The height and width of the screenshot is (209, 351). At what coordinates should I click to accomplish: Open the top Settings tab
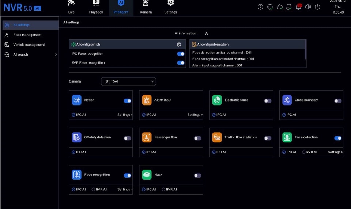[x=171, y=7]
